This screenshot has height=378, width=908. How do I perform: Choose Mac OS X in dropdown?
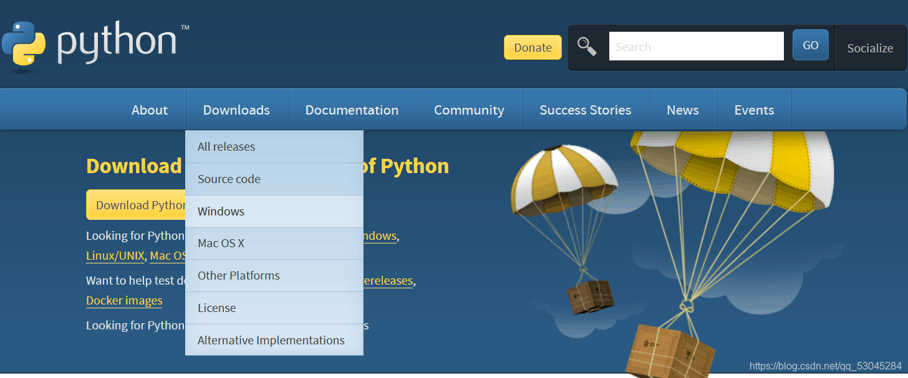[x=274, y=243]
